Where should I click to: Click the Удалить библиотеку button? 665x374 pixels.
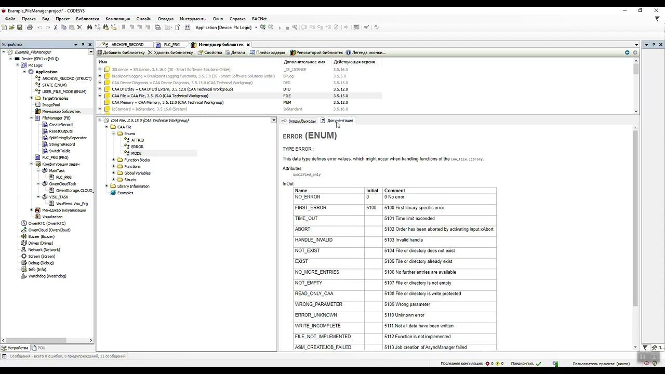[170, 52]
